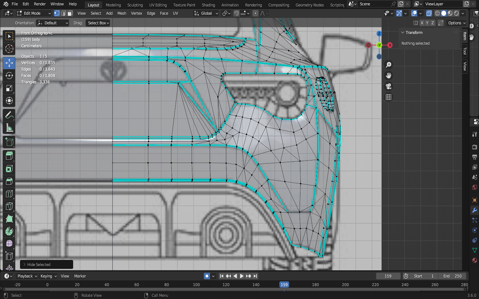Select the Knife tool
Viewport: 479px width, 299px height.
(x=9, y=206)
